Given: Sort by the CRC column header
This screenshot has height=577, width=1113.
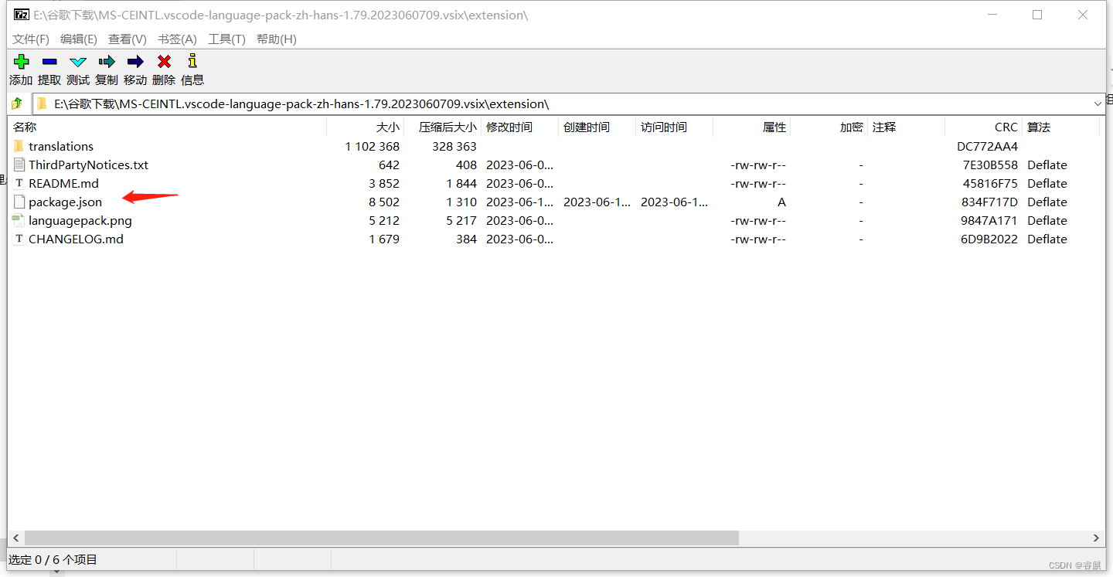Looking at the screenshot, I should pyautogui.click(x=983, y=127).
